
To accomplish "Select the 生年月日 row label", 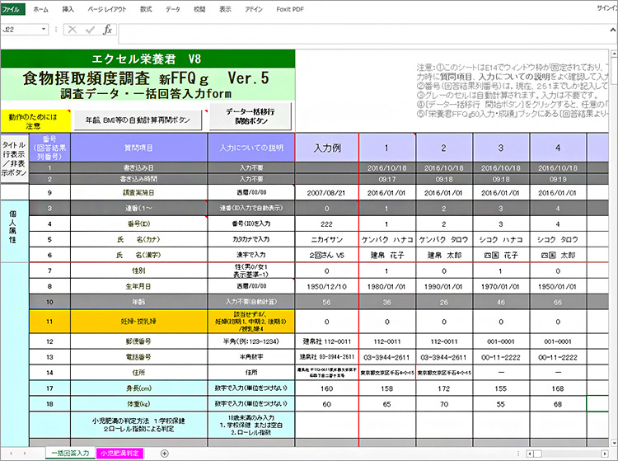I will coord(138,287).
